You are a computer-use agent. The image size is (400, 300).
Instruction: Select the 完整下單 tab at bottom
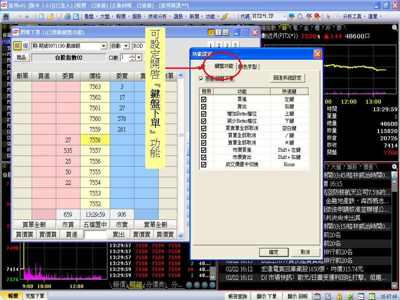click(35, 296)
